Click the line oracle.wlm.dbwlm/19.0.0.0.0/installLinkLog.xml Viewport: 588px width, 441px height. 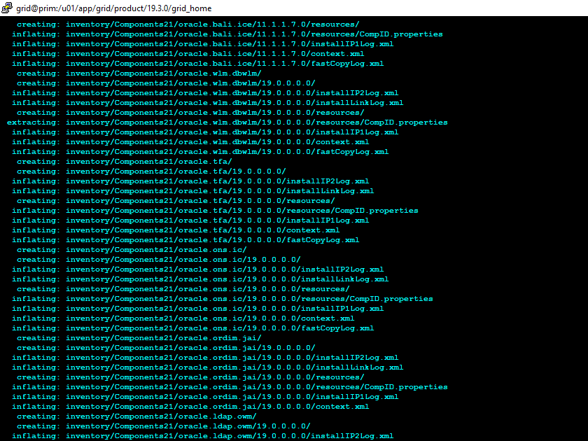pyautogui.click(x=207, y=103)
